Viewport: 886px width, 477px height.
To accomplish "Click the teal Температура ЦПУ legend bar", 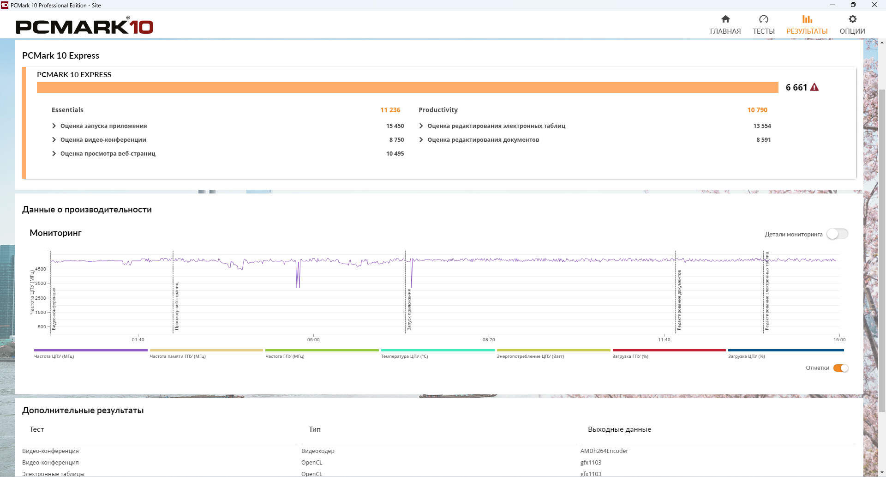I will tap(438, 350).
